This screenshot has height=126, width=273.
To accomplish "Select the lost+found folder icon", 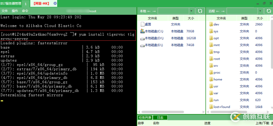I will click(211, 107).
